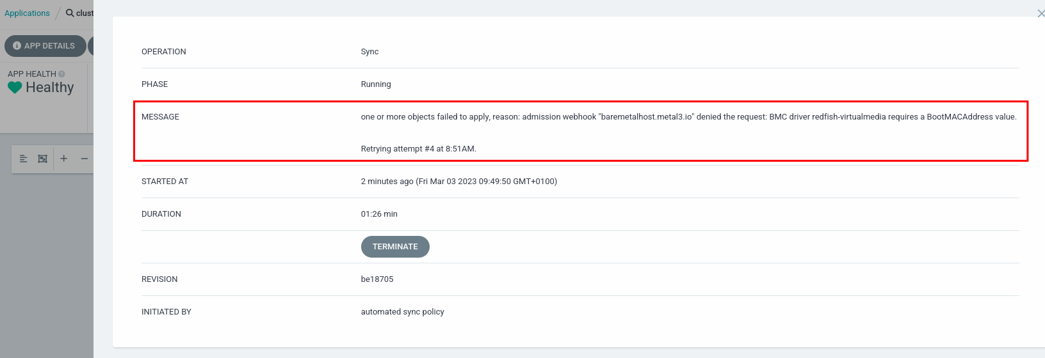The image size is (1045, 358).
Task: Click the 01:26 min duration value
Action: point(379,214)
